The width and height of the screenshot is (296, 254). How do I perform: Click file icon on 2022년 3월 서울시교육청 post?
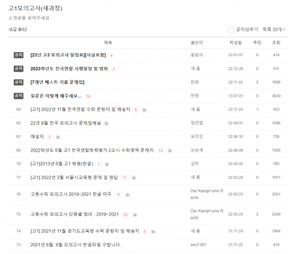click(x=134, y=178)
